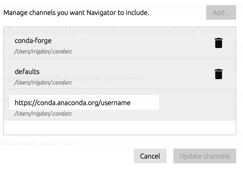
Task: Click the empty white area below the channel list
Action: tap(120, 127)
